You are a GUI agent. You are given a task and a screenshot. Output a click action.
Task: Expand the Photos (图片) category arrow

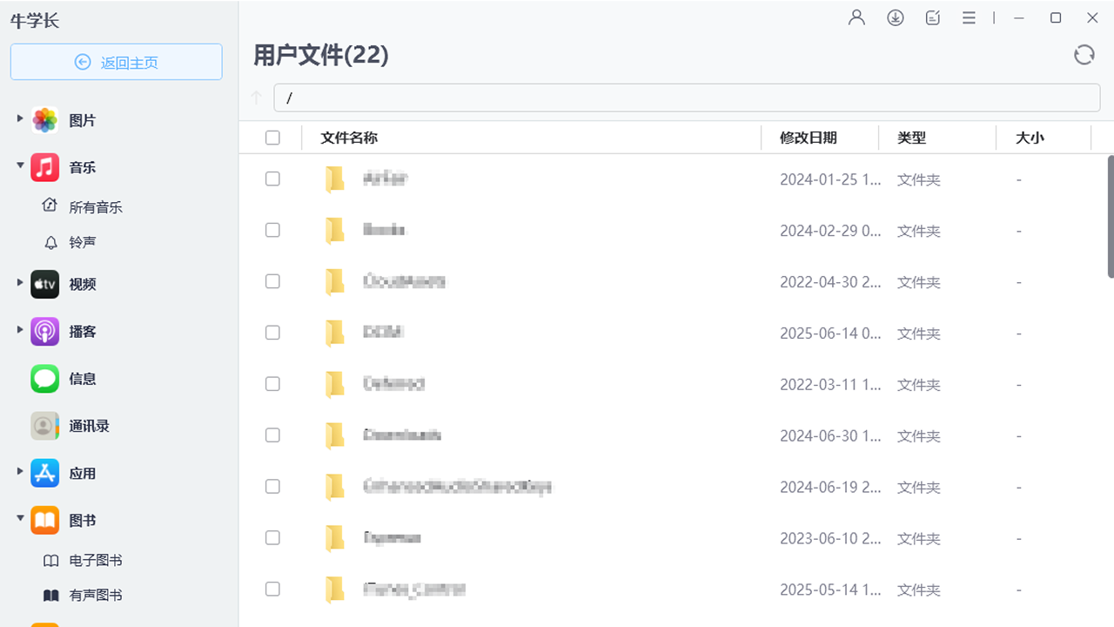(x=20, y=118)
